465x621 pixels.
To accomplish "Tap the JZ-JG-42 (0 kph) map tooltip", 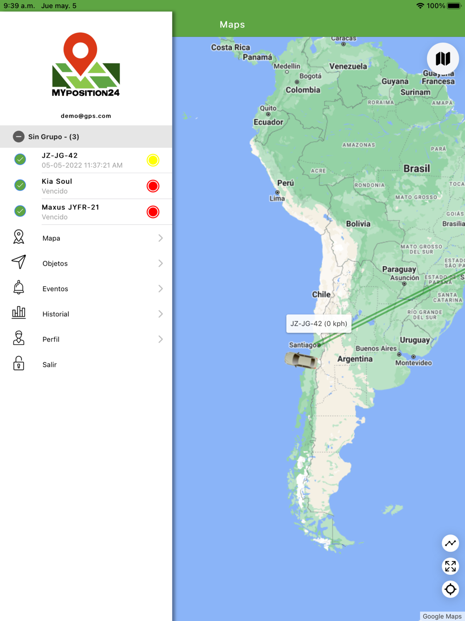I will (x=319, y=324).
